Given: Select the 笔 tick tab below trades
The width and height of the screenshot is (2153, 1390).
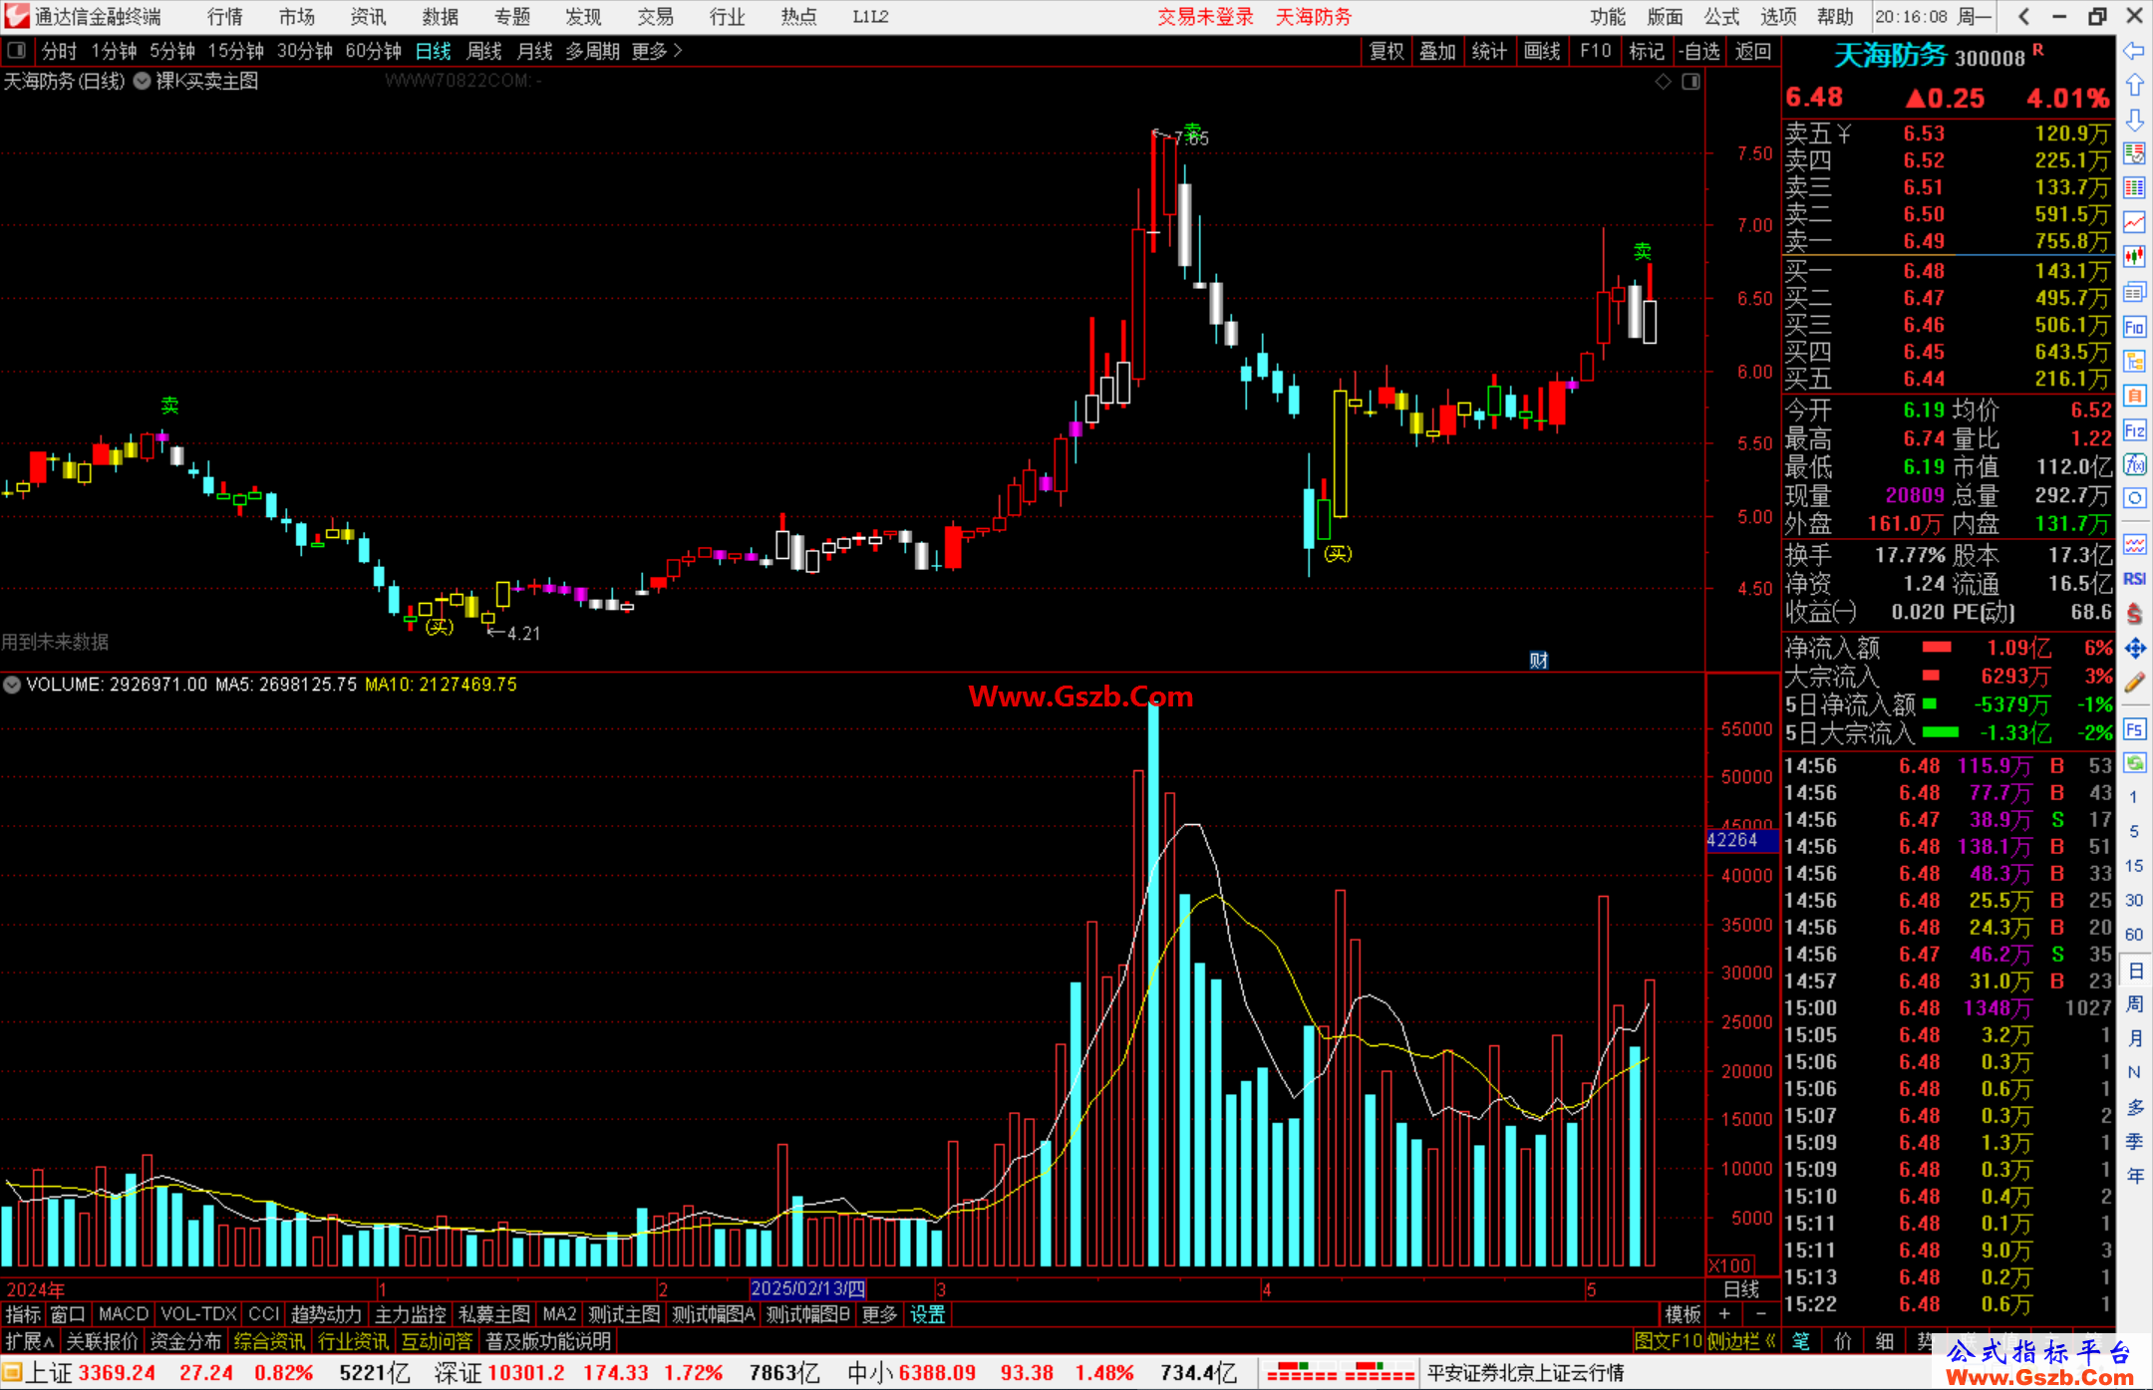Looking at the screenshot, I should (x=1801, y=1341).
